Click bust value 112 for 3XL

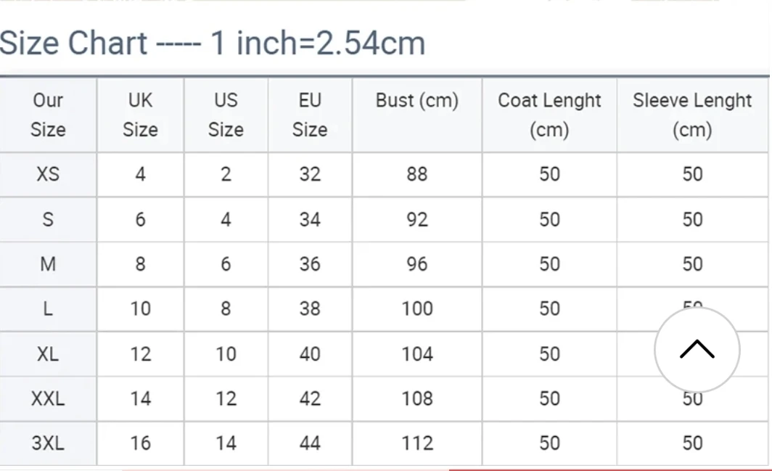click(x=417, y=443)
